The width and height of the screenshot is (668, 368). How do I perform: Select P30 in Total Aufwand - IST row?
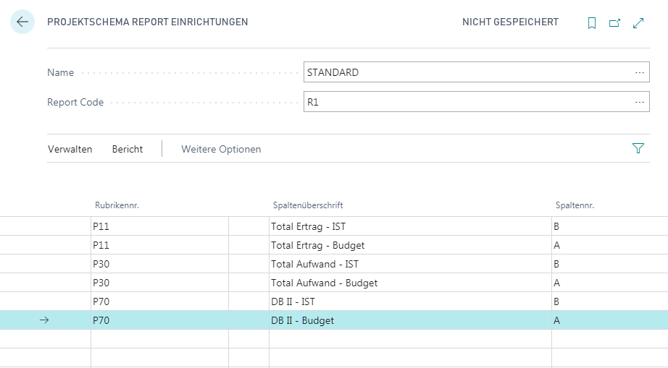(160, 264)
